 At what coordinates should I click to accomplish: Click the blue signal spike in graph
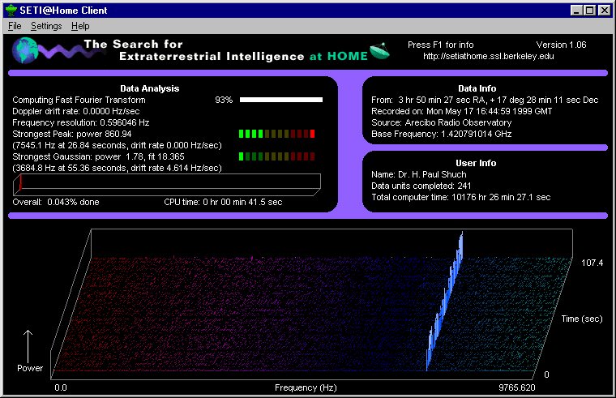(445, 302)
